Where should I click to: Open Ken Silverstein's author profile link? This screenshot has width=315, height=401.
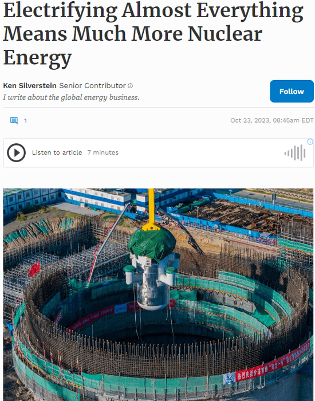[x=30, y=86]
